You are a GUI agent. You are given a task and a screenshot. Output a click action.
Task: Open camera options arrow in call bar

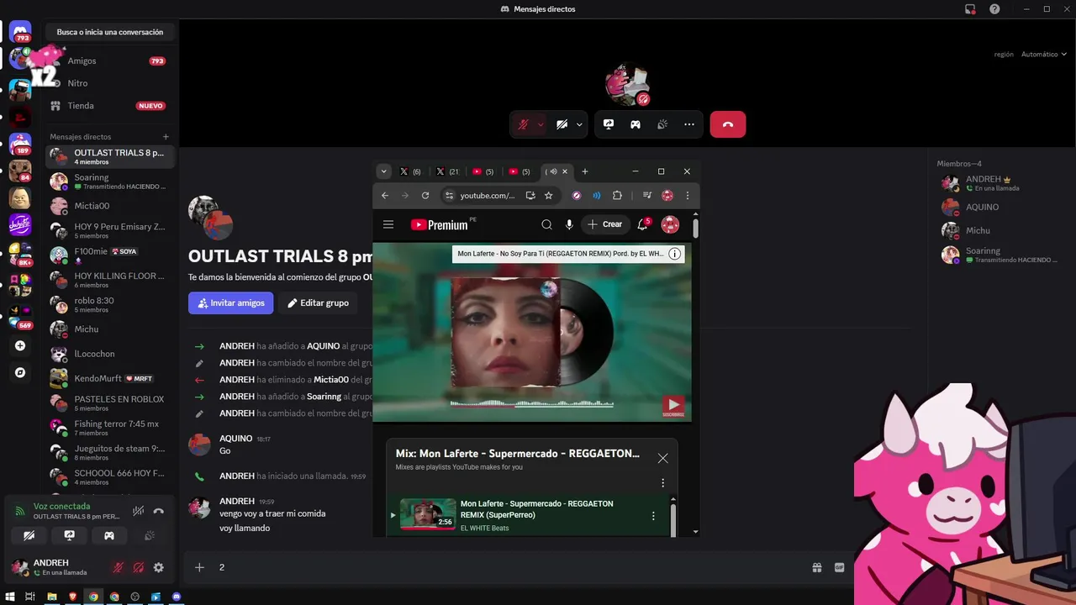(579, 124)
